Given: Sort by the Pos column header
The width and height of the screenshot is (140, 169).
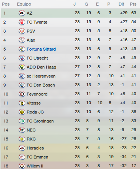Looking at the screenshot, I should [x=6, y=4].
